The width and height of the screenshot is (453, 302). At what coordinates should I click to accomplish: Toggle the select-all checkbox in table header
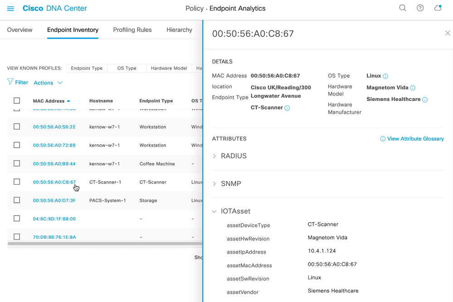point(17,101)
